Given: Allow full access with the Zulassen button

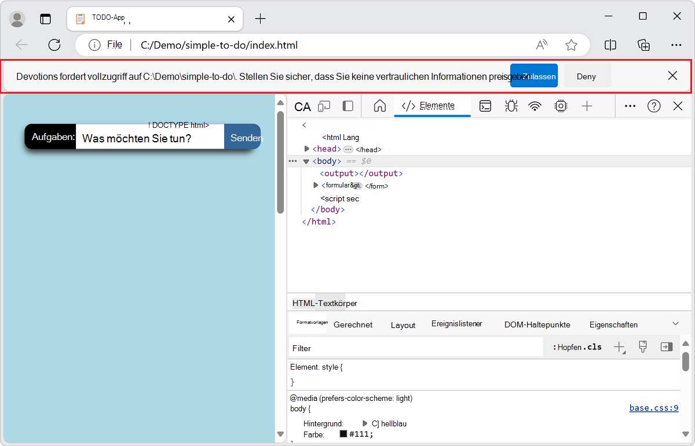Looking at the screenshot, I should coord(534,76).
